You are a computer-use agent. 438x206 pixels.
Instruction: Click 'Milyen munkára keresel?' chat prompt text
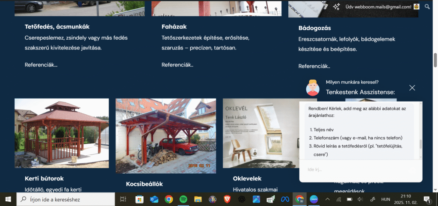click(352, 82)
